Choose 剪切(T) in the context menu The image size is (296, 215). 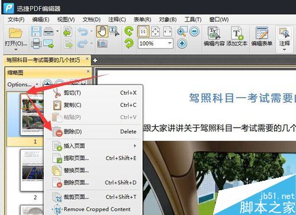(94, 93)
